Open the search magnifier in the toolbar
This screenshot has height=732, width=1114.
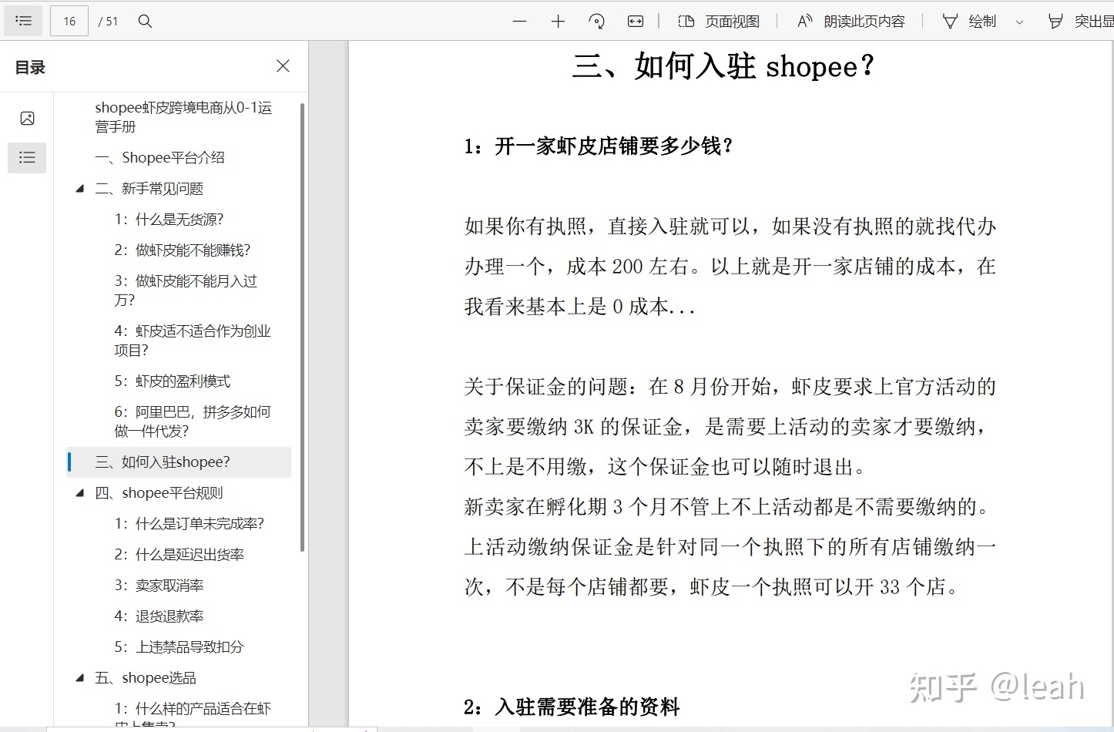145,22
